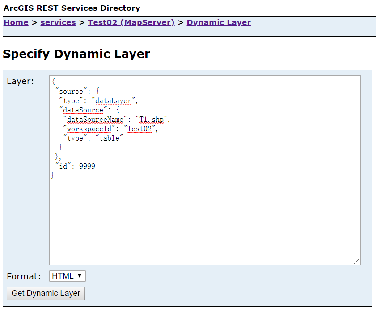Click the Get Dynamic Layer button
The width and height of the screenshot is (376, 312).
[46, 293]
